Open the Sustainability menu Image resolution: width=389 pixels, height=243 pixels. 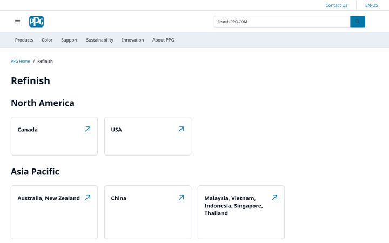tap(100, 40)
